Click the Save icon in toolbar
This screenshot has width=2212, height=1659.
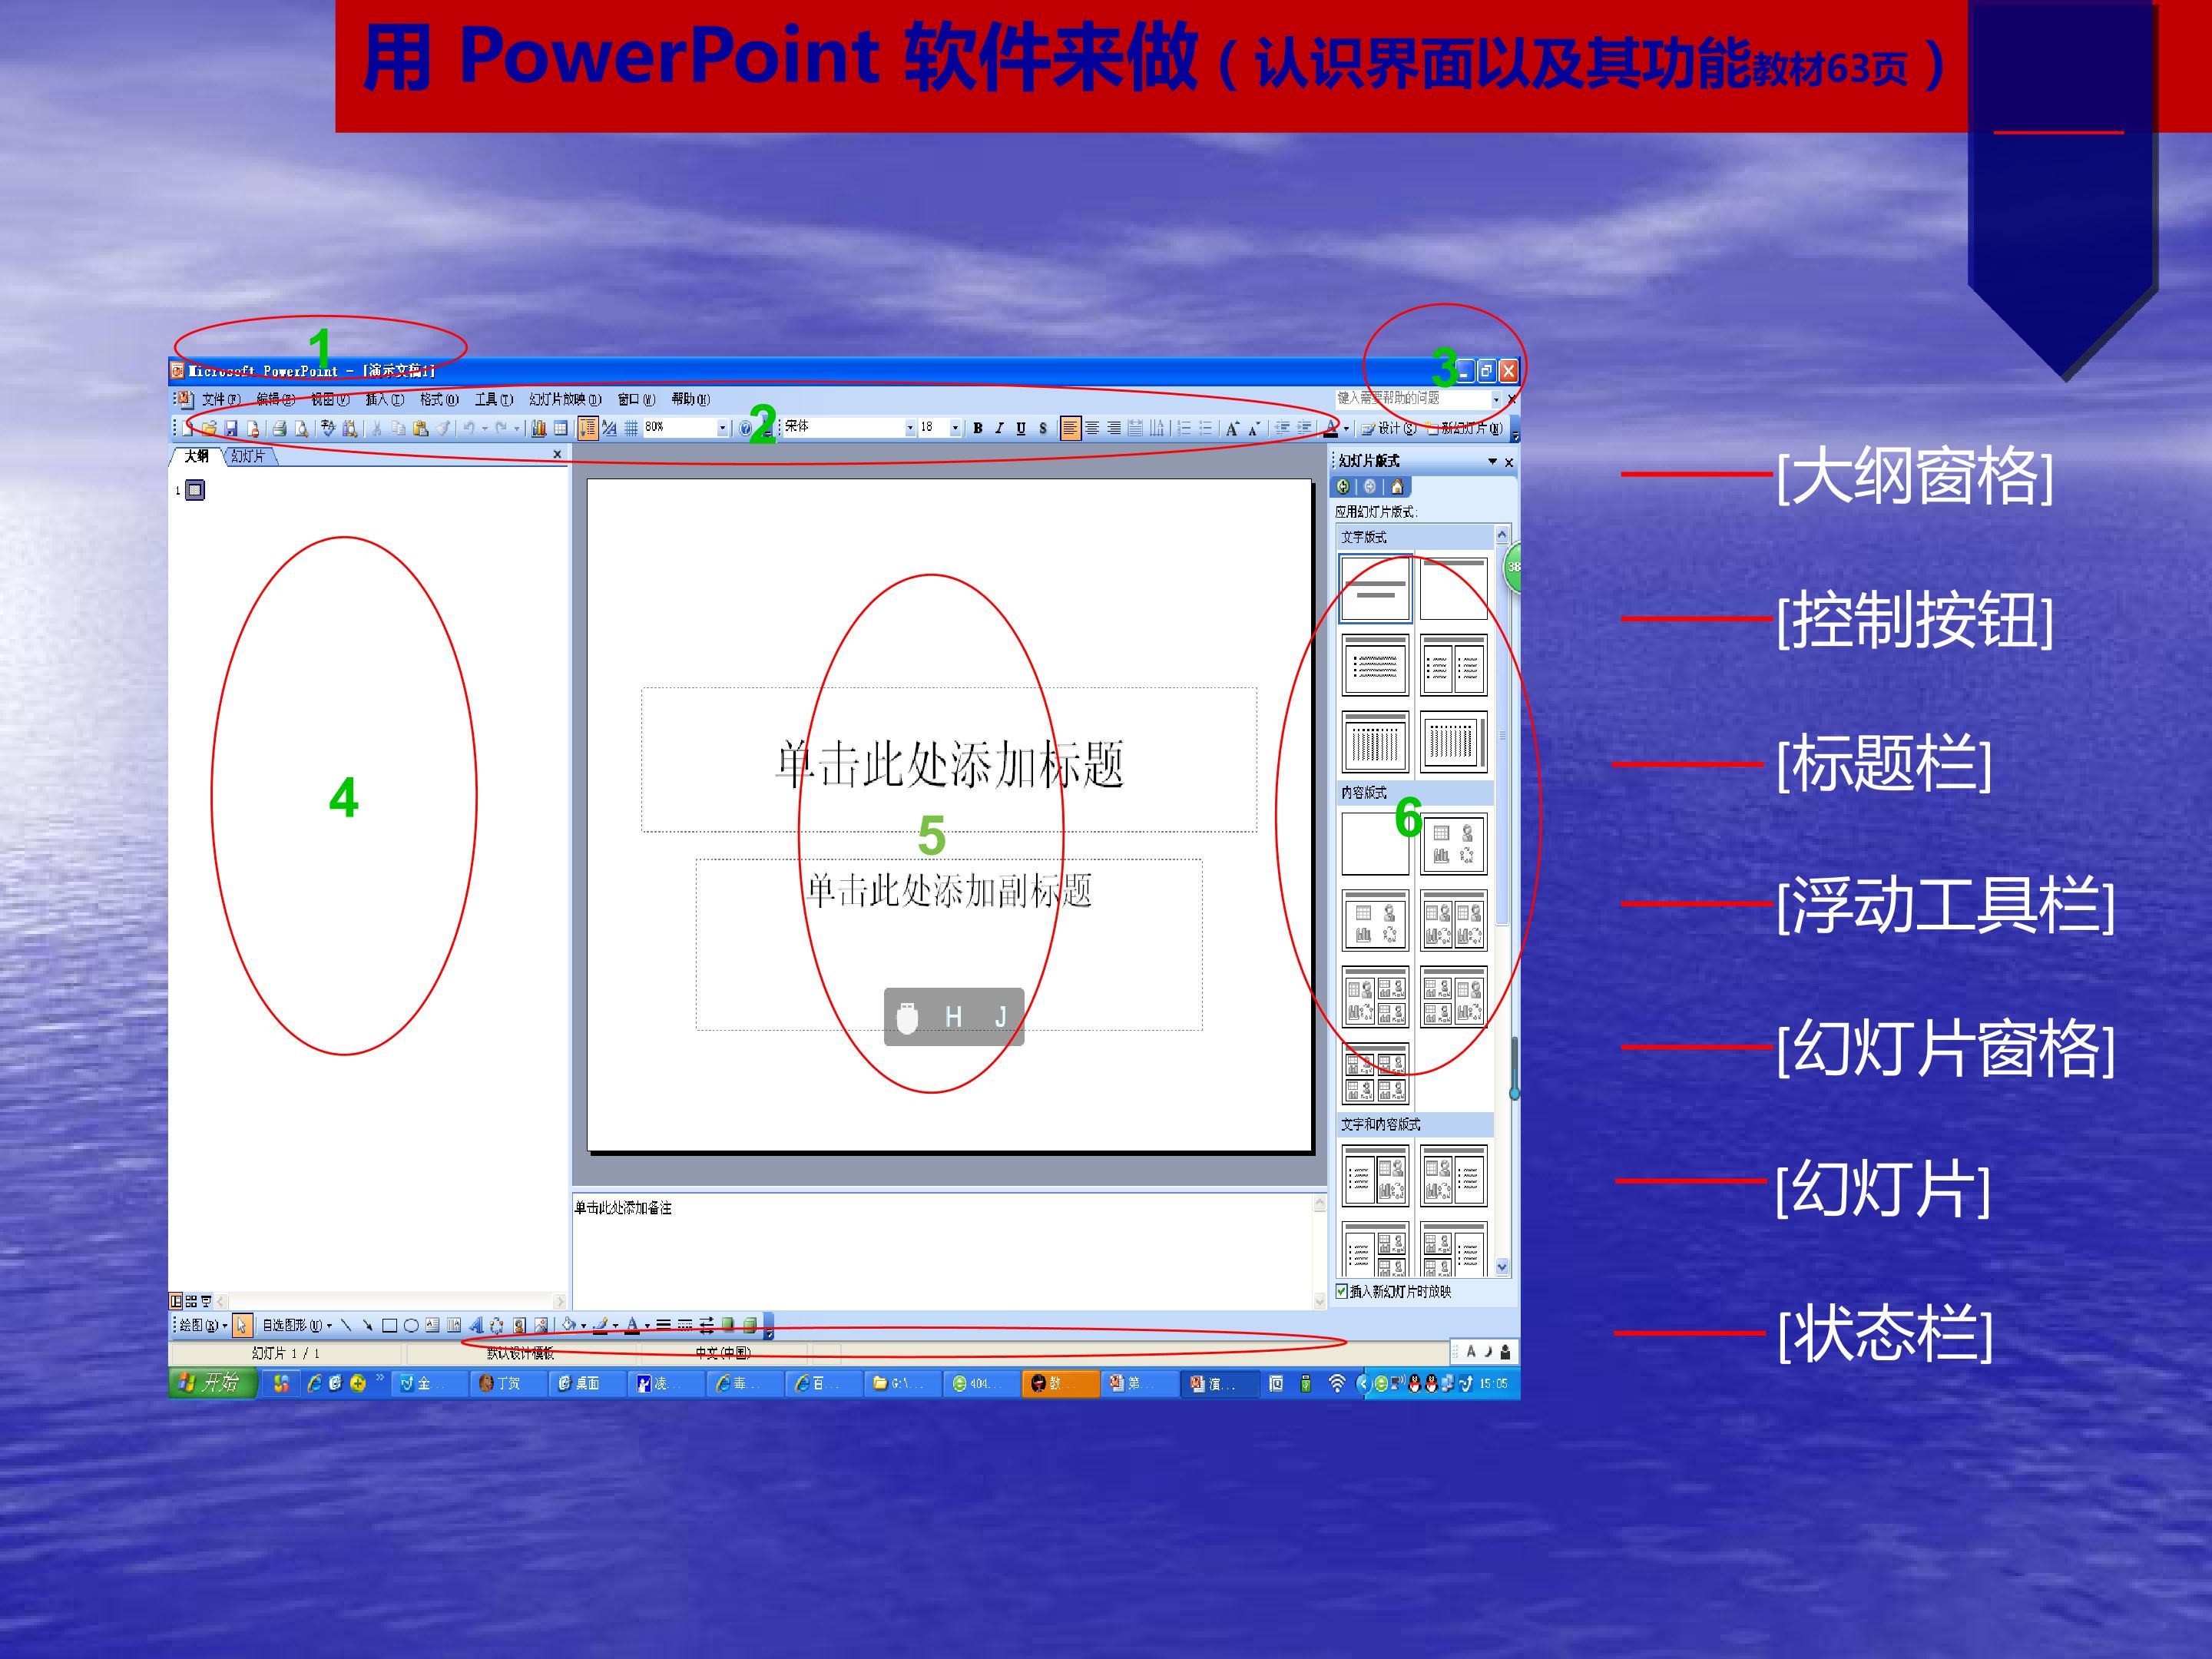click(231, 429)
